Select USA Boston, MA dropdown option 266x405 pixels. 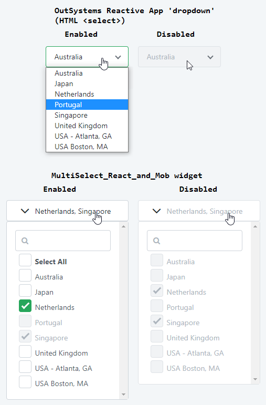point(87,147)
